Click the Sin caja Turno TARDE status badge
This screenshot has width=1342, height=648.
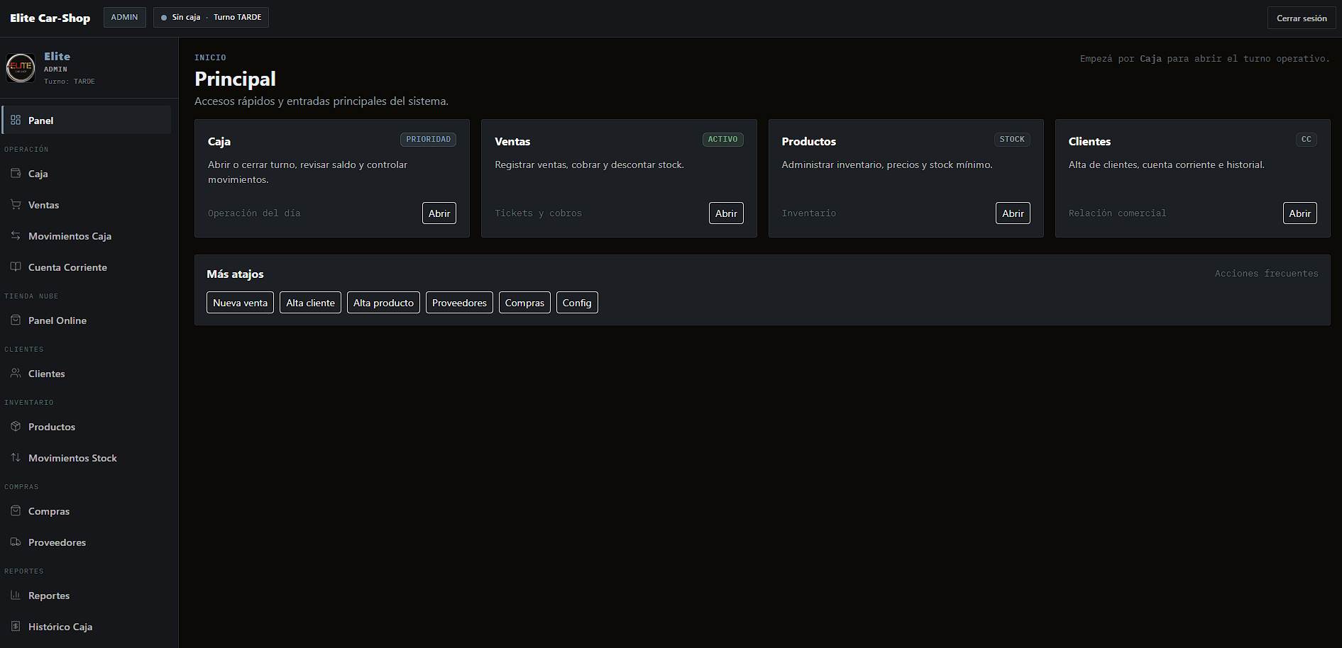click(x=211, y=17)
